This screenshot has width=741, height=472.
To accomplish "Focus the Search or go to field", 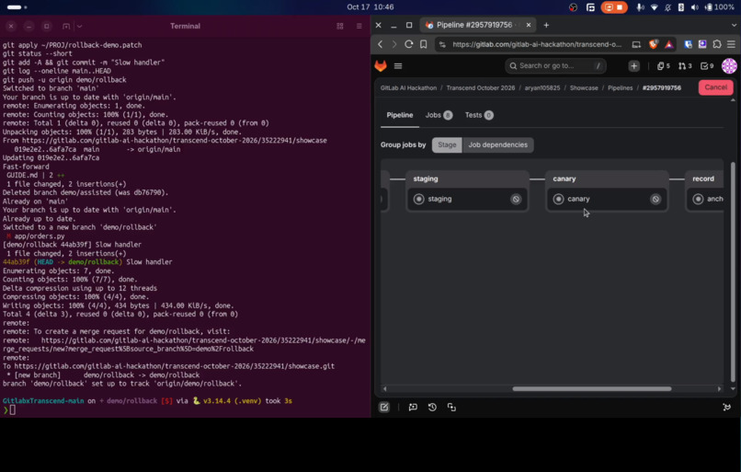I will tap(555, 65).
